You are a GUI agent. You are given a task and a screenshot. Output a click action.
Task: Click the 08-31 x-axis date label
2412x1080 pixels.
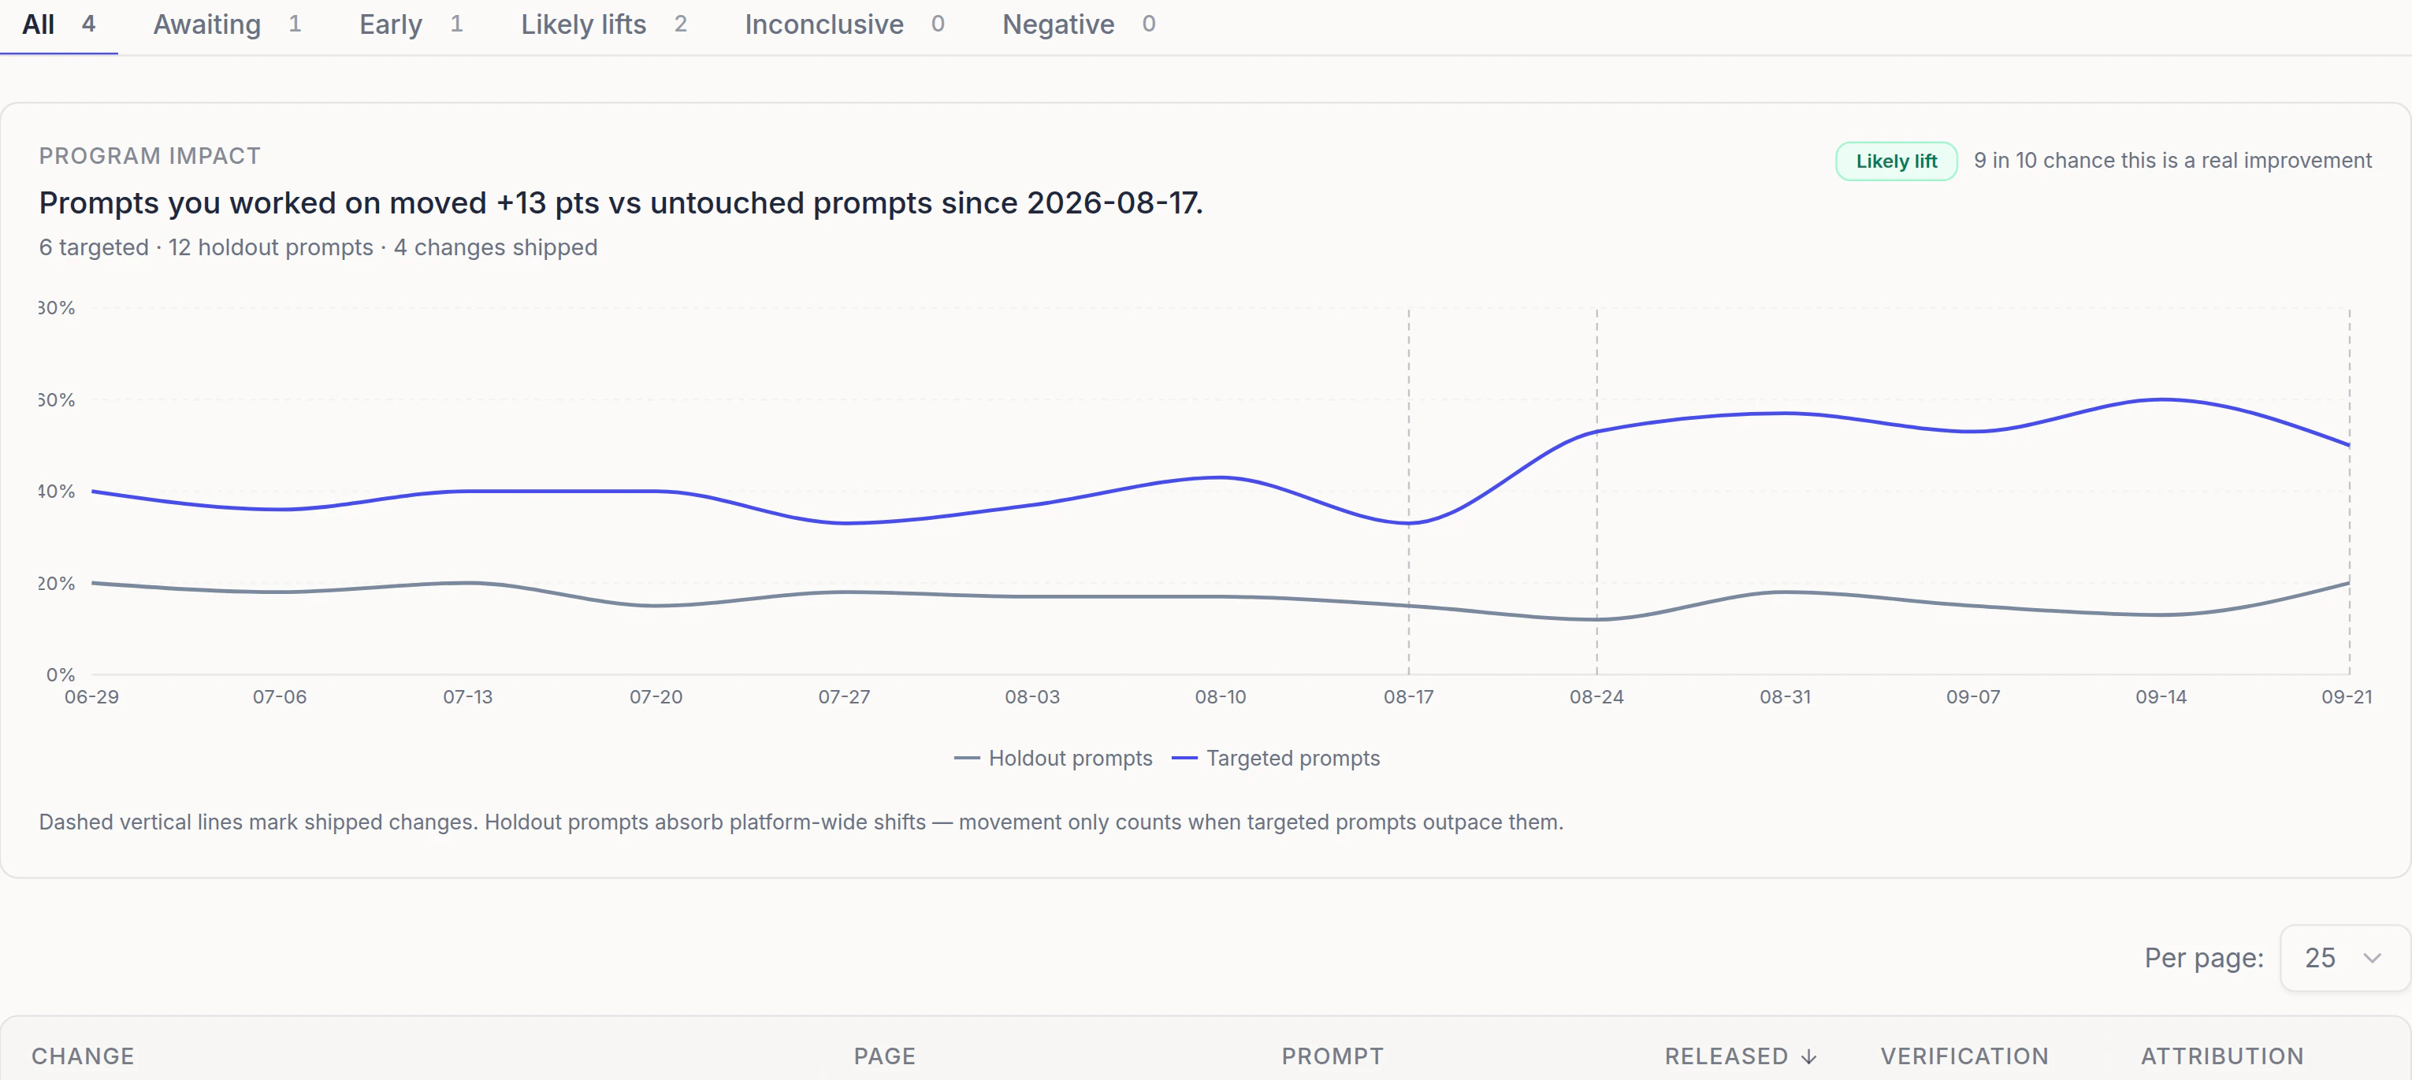tap(1785, 696)
